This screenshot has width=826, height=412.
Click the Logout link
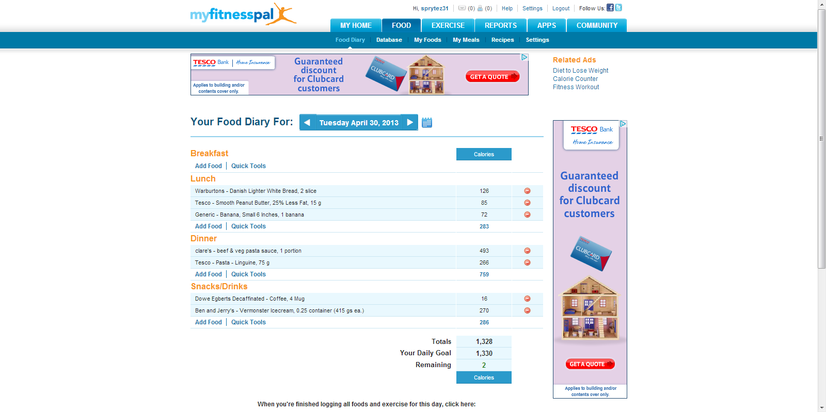[561, 8]
